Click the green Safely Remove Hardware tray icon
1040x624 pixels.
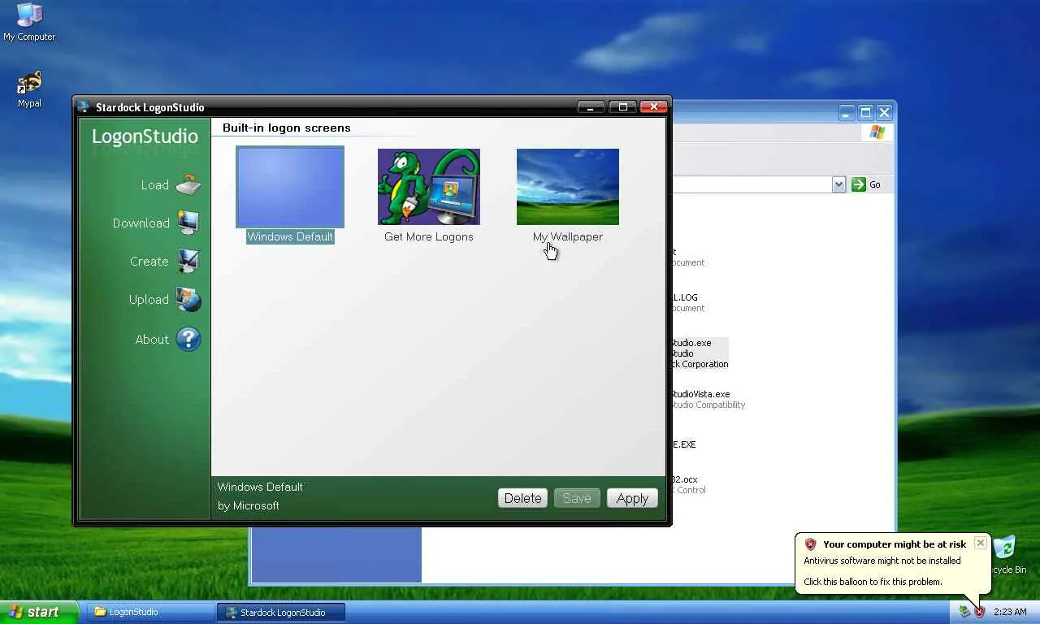(x=964, y=612)
